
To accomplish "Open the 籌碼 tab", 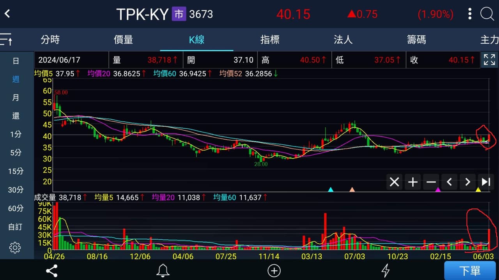I will 416,39.
